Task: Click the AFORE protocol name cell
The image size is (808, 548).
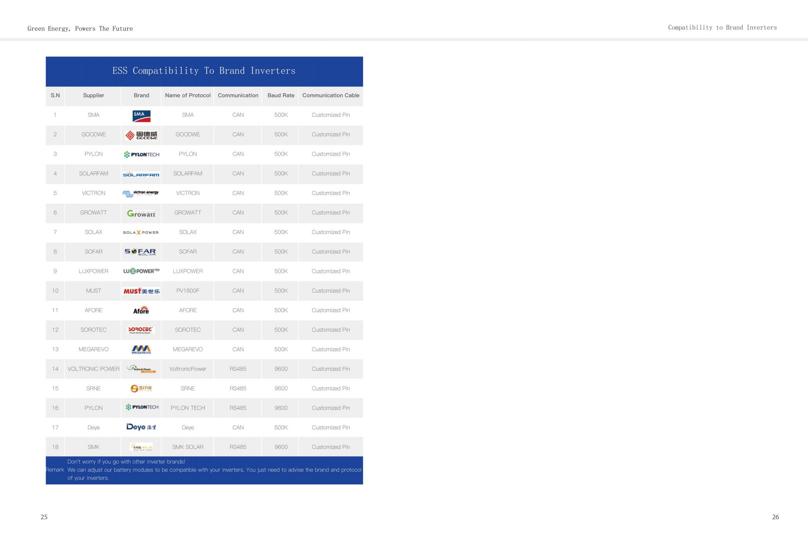Action: [x=188, y=310]
